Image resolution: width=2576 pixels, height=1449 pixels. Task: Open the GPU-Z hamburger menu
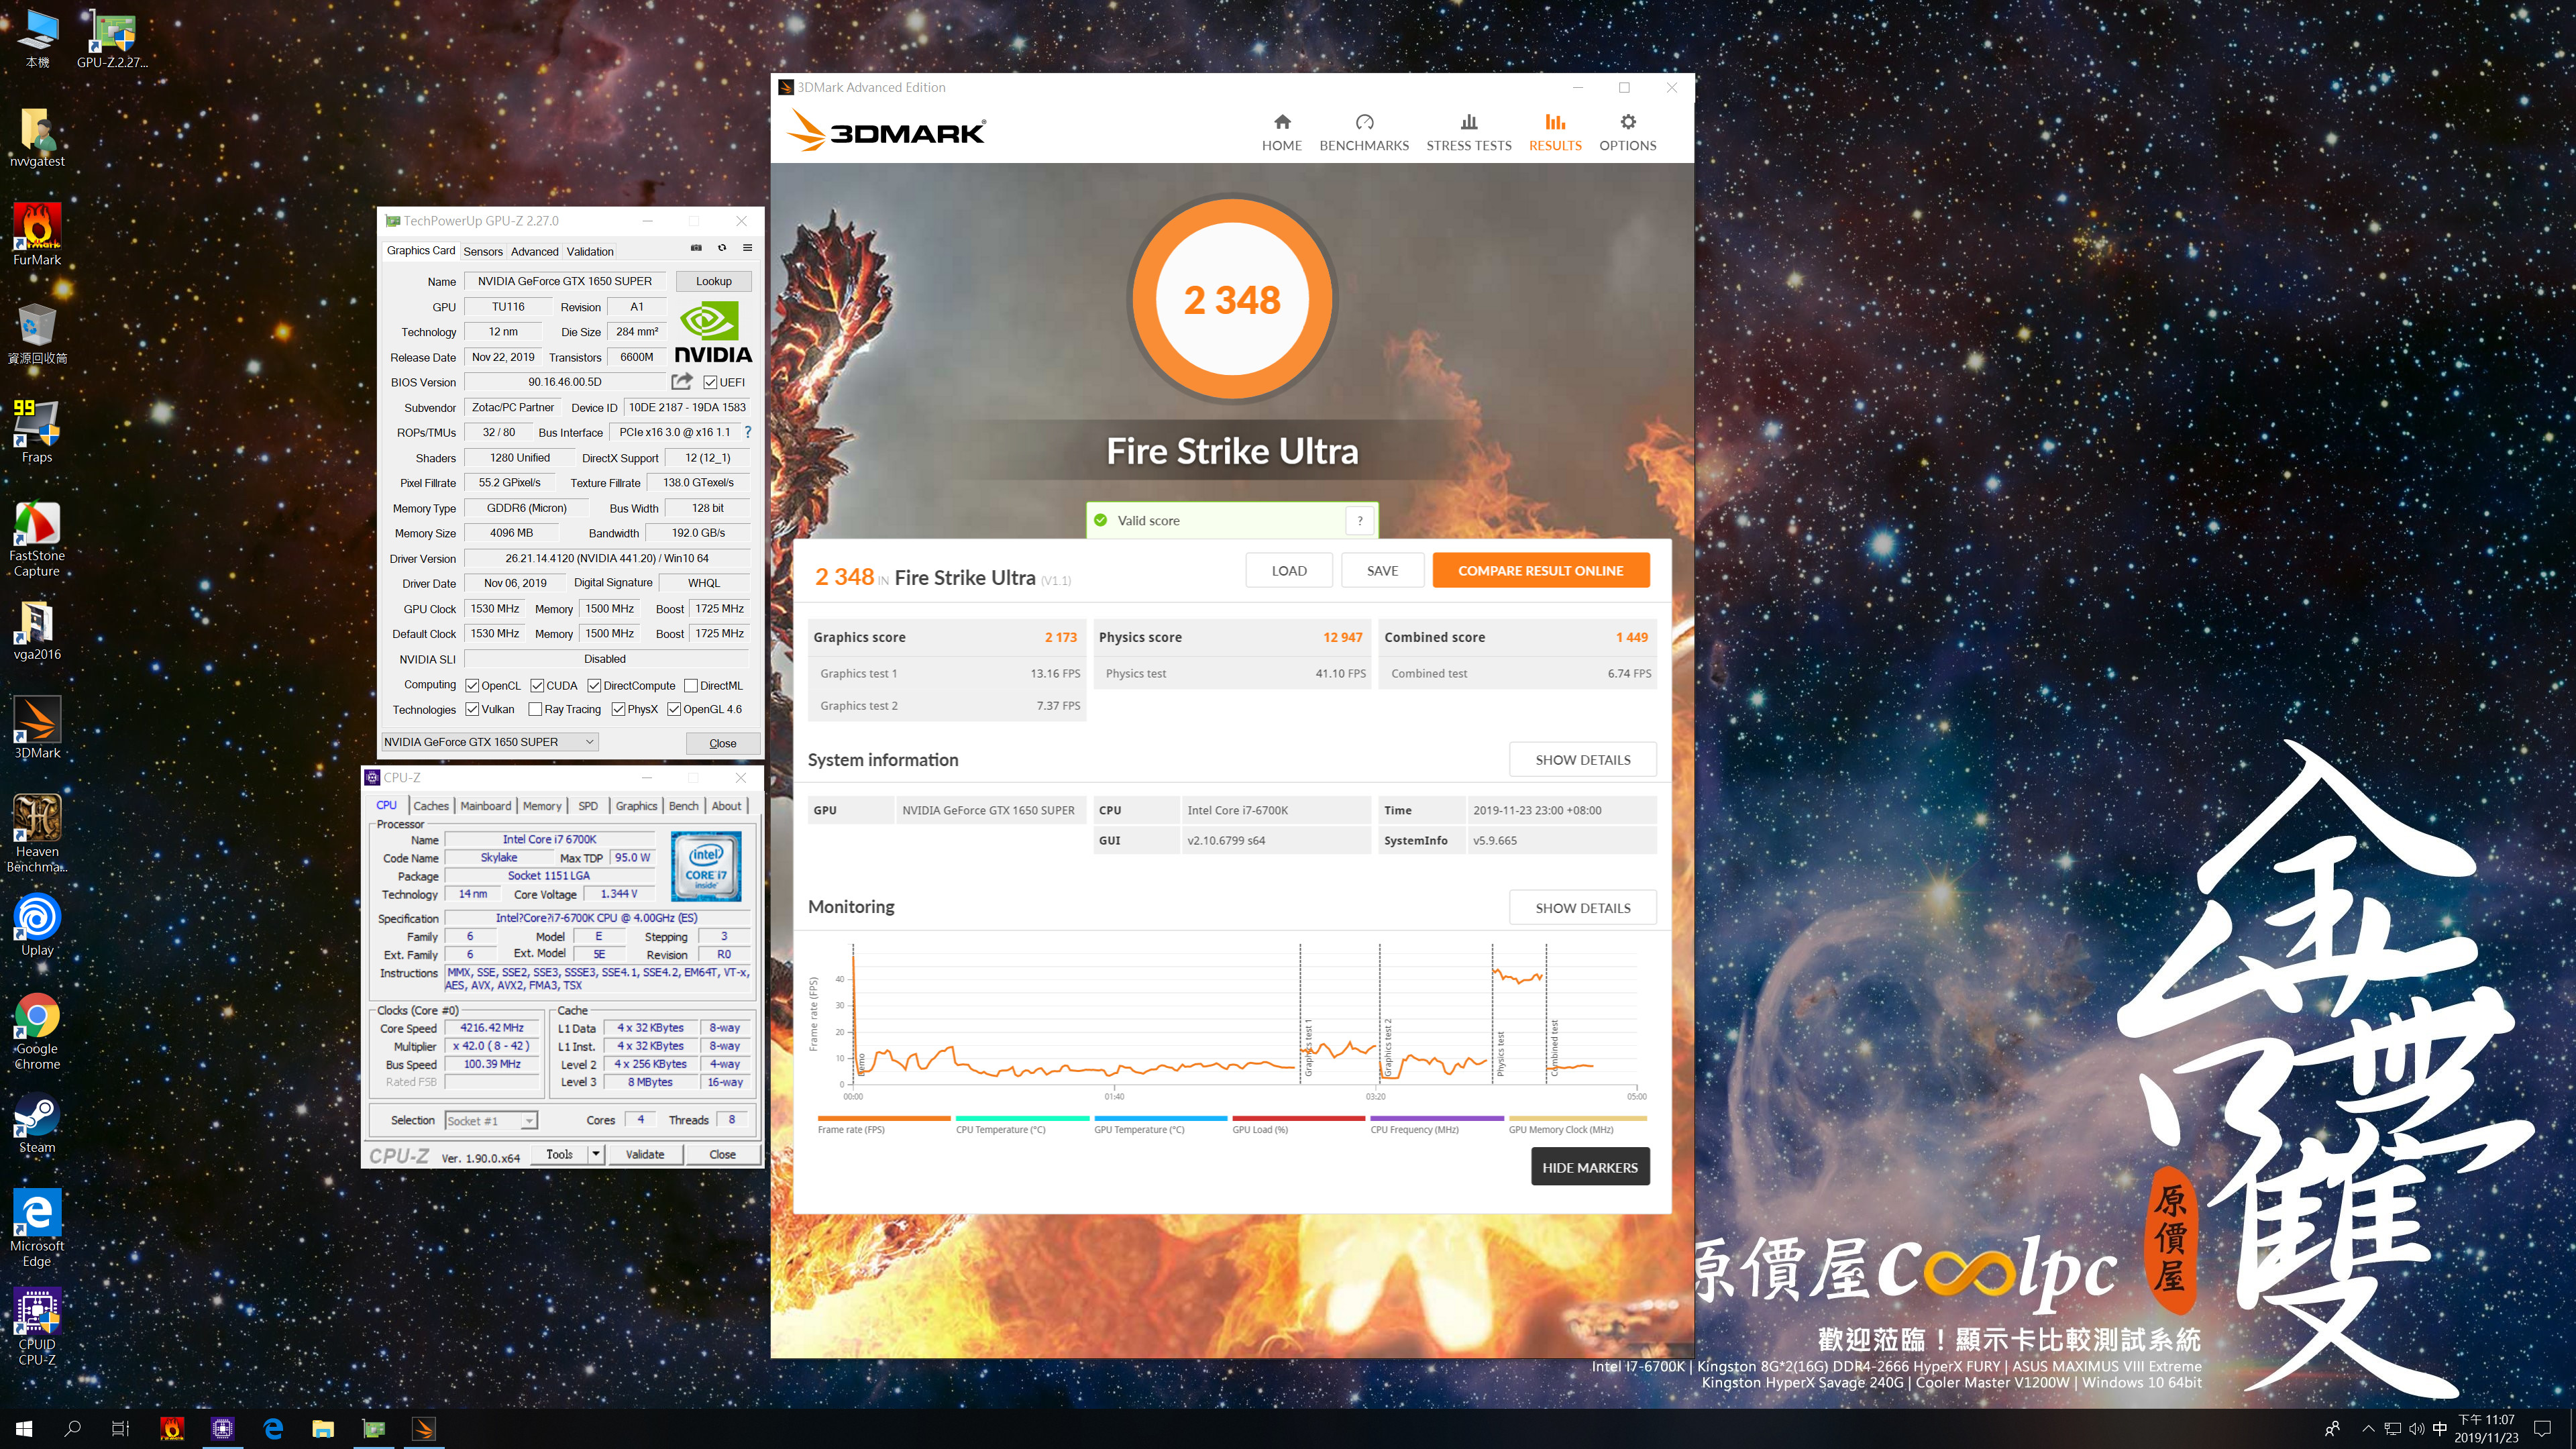pyautogui.click(x=747, y=248)
